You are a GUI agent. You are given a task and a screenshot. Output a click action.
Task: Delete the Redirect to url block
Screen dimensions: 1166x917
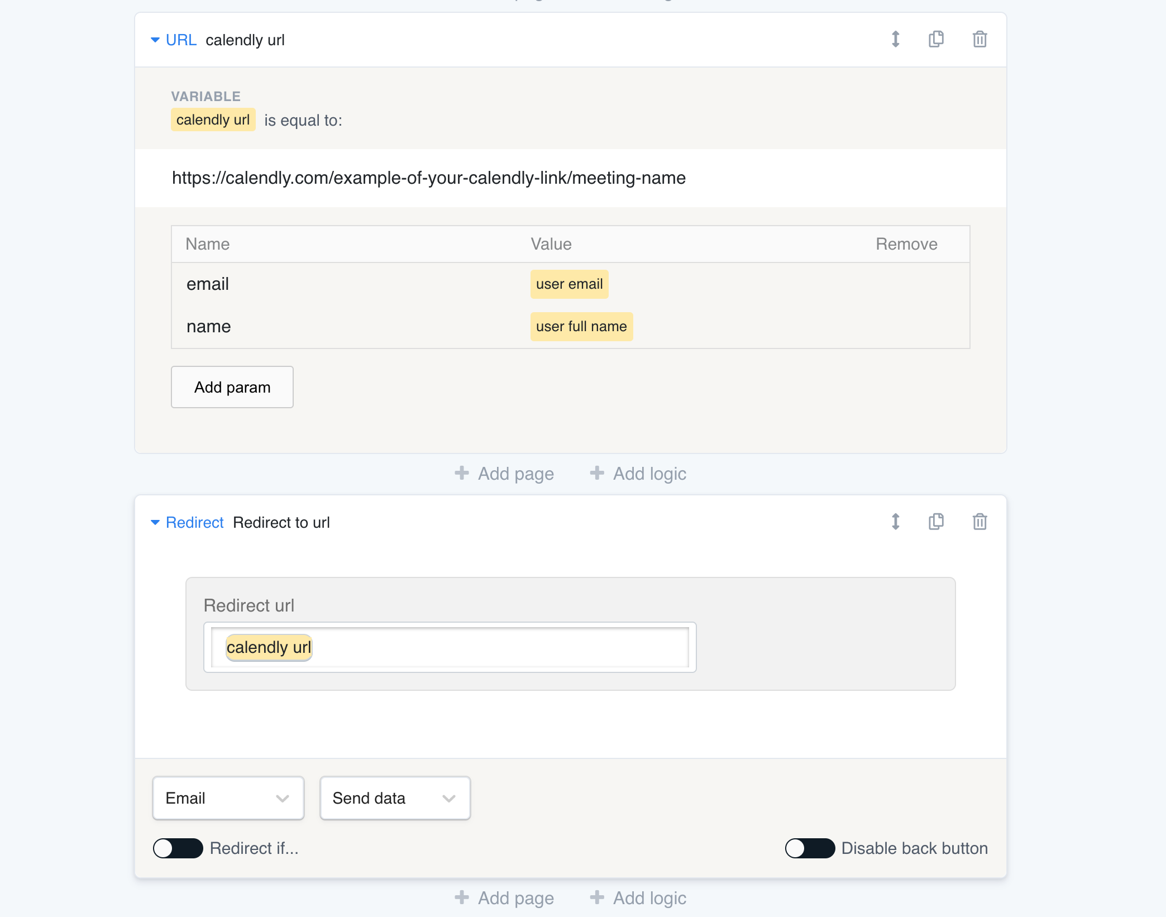pos(979,522)
